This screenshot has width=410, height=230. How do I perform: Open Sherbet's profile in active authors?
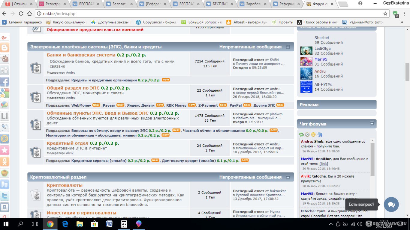[322, 38]
